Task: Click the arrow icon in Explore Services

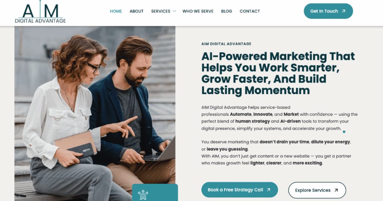Action: pyautogui.click(x=336, y=190)
